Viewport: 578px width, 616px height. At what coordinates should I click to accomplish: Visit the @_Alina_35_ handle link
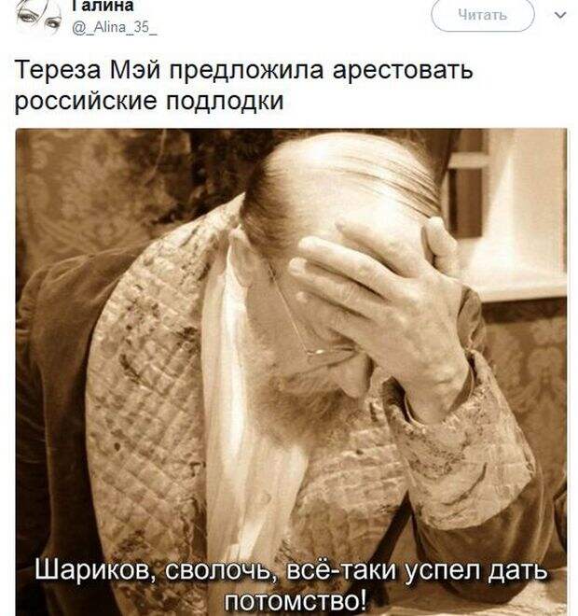pyautogui.click(x=115, y=27)
